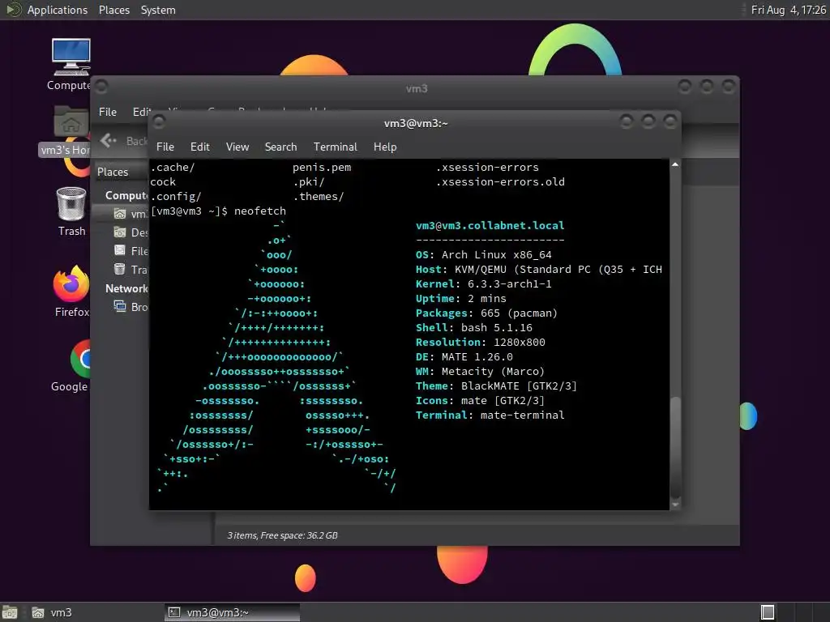830x622 pixels.
Task: Click the Shell: bash 5.1.16 line
Action: click(x=473, y=328)
